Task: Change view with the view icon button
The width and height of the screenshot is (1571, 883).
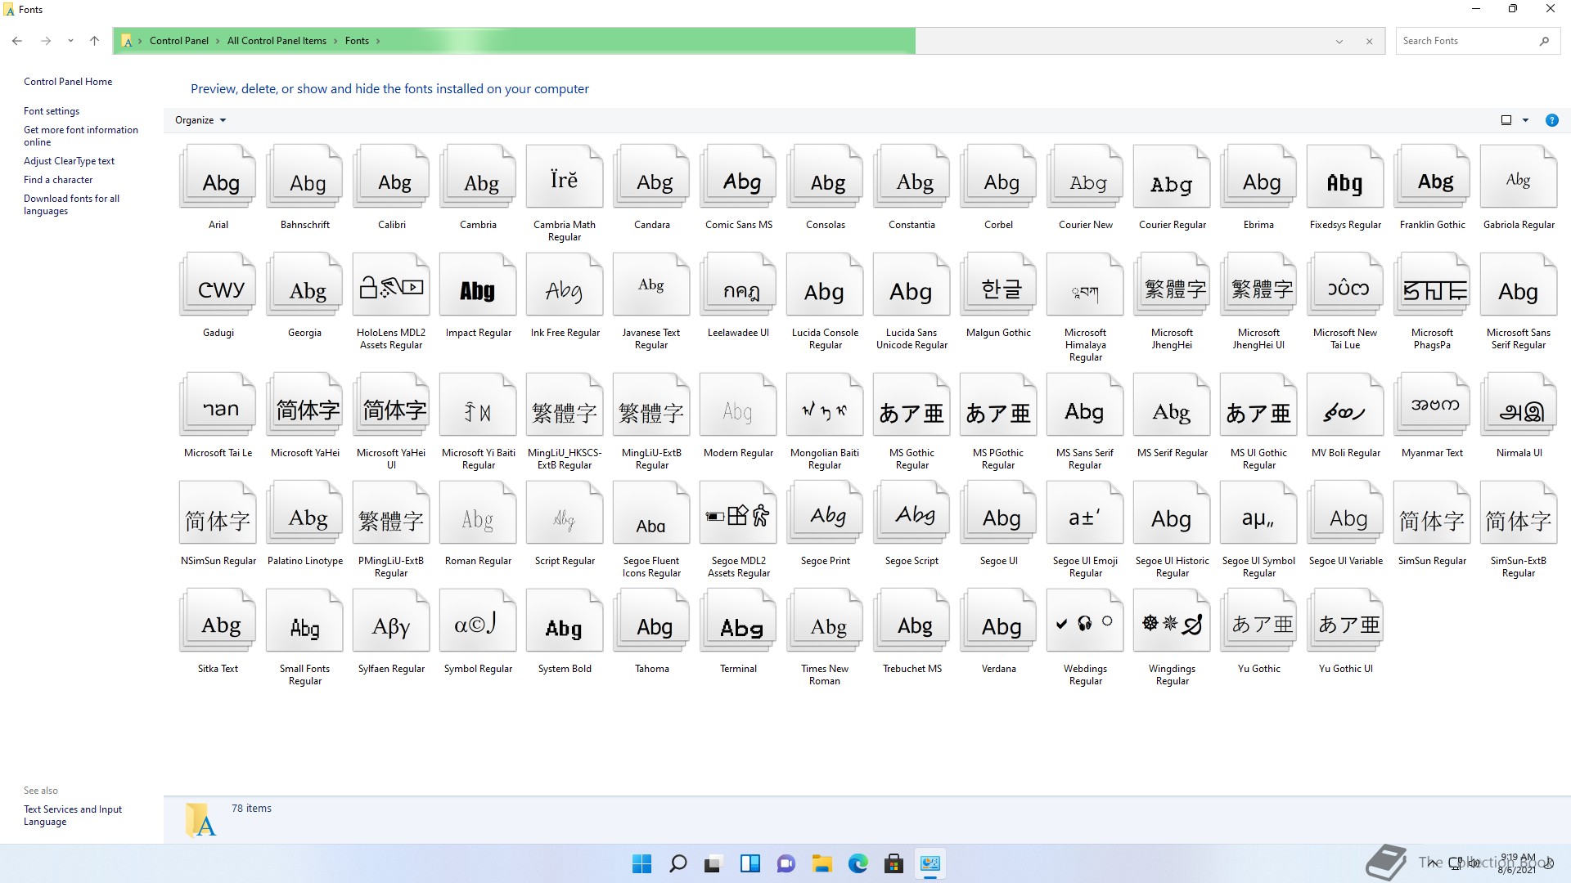Action: [x=1506, y=120]
